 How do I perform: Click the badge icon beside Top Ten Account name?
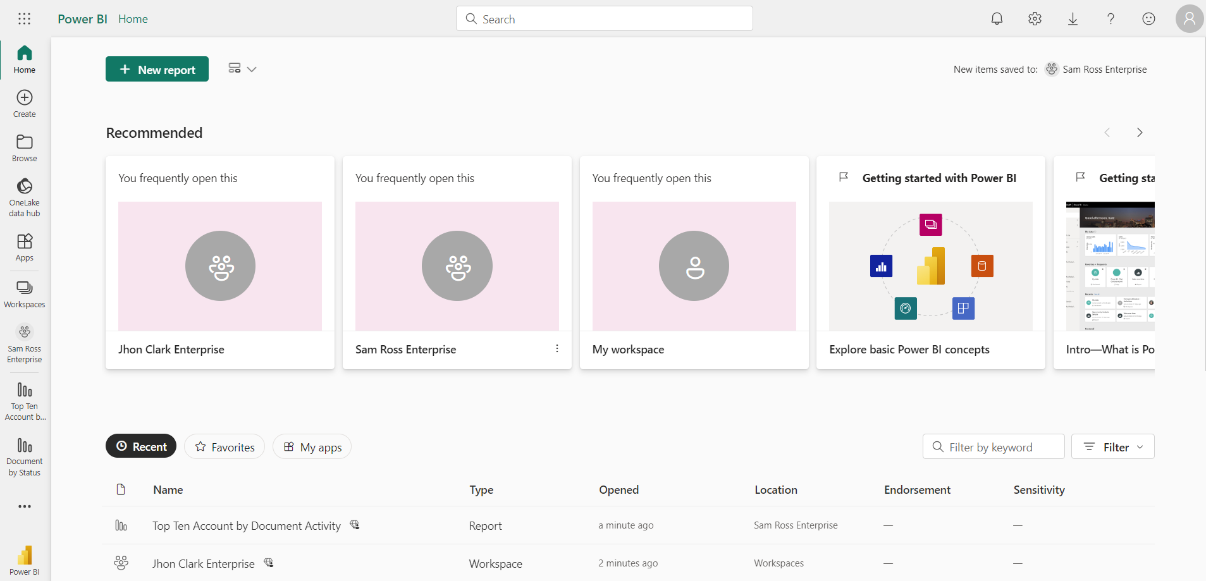pyautogui.click(x=355, y=525)
